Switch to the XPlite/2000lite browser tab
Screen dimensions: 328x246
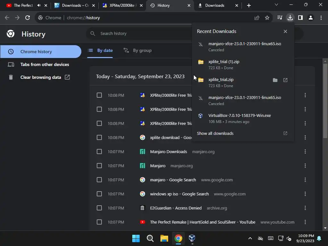click(x=122, y=5)
